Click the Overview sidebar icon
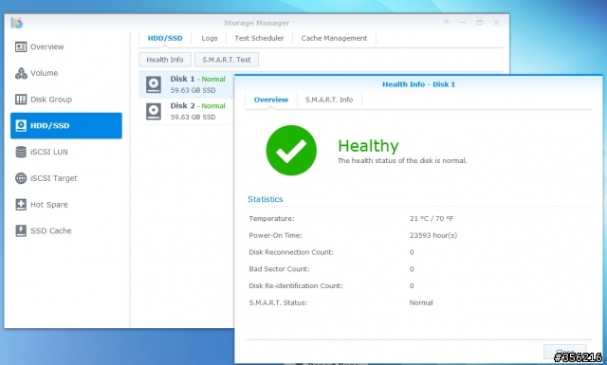 pyautogui.click(x=21, y=46)
